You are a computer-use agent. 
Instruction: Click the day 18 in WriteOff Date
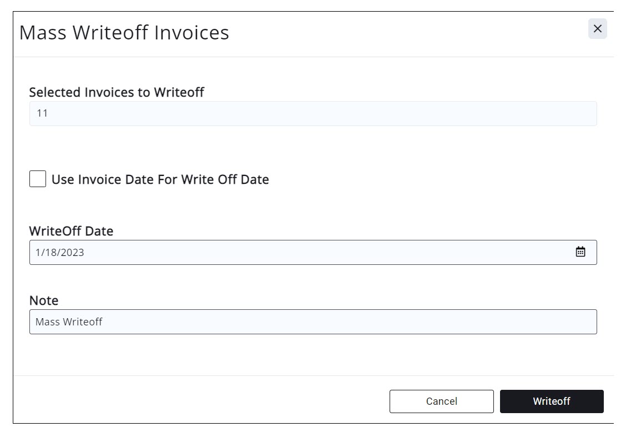pos(51,253)
